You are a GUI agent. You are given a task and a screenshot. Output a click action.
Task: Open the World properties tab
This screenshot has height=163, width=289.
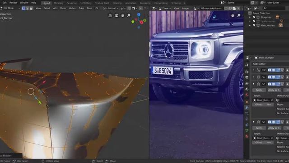247,95
